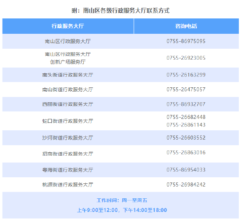Click 蛇口街道行政服务大厅 cell
241x222 pixels.
coord(68,121)
